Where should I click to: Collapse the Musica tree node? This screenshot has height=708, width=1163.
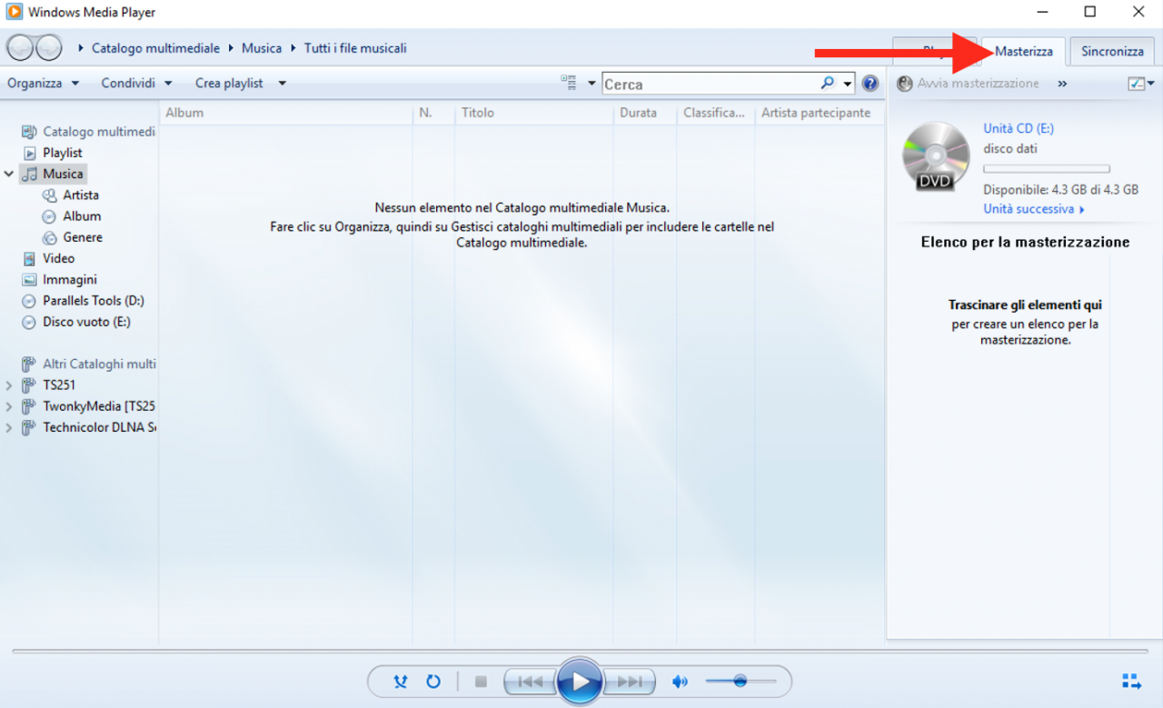[x=9, y=174]
